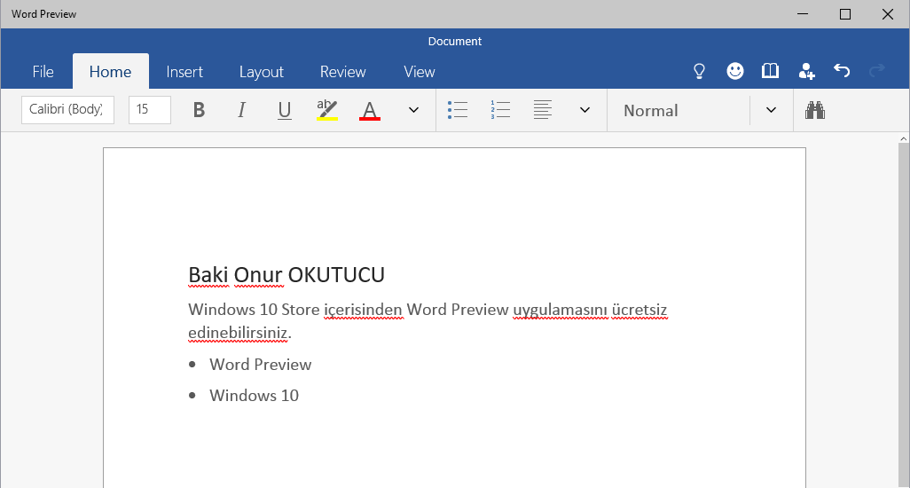This screenshot has width=910, height=488.
Task: Toggle Underline formatting
Action: [x=285, y=110]
